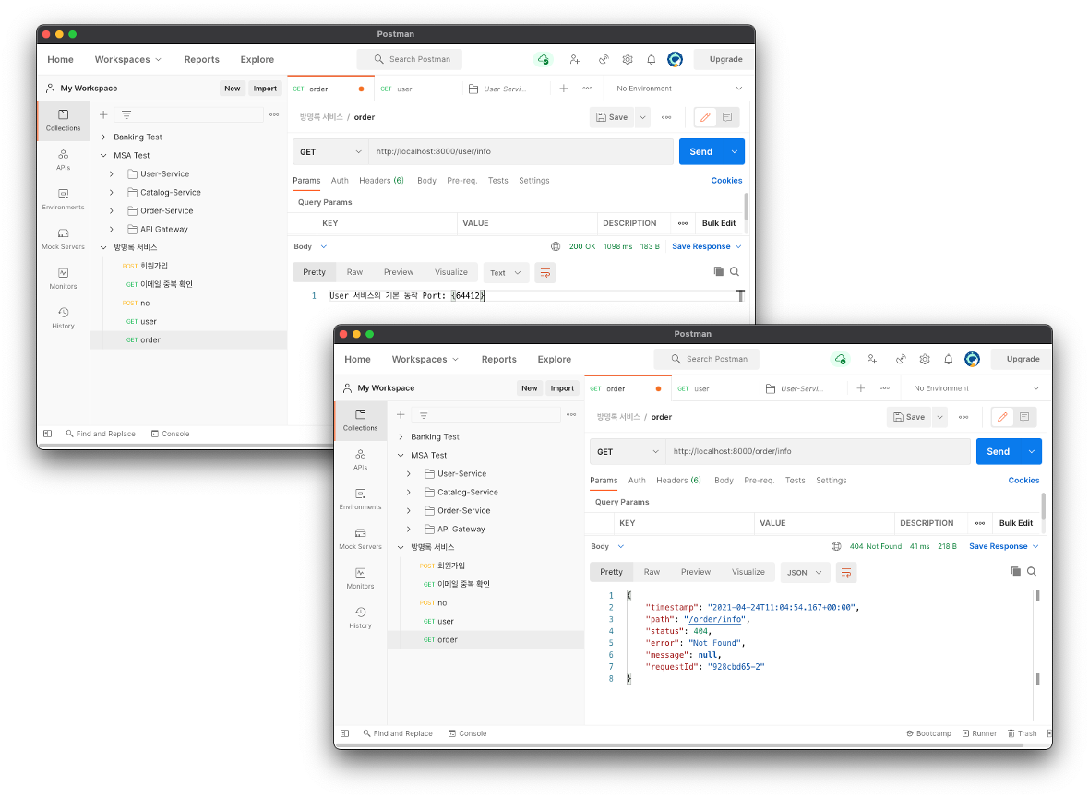Viewport: 1089px width, 798px height.
Task: Go to Explore in back window
Action: [x=257, y=59]
